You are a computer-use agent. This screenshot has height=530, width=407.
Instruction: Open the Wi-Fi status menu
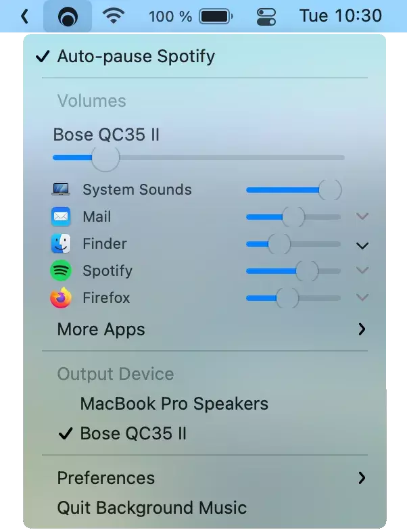[114, 16]
